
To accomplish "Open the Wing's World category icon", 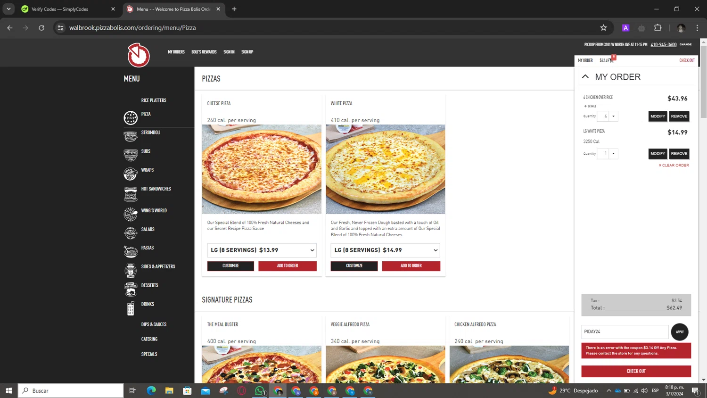I will pos(131,214).
